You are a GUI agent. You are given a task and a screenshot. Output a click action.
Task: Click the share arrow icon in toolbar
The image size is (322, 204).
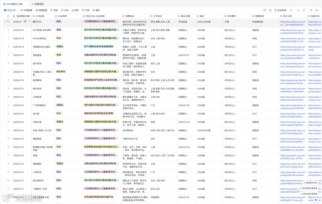291,10
